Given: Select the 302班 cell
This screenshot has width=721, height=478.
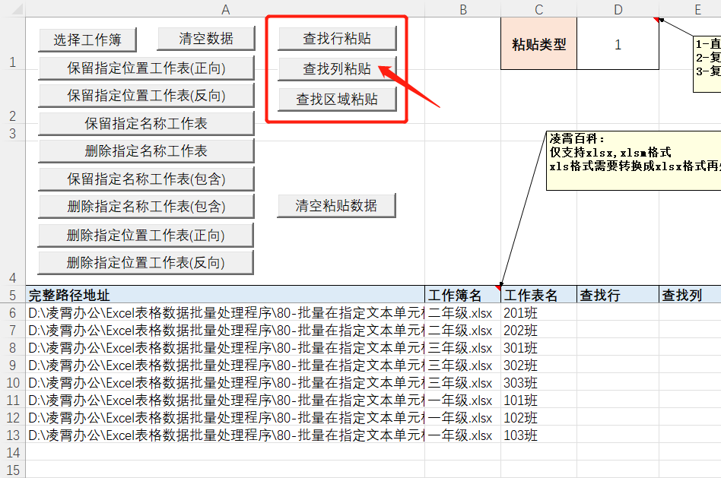Looking at the screenshot, I should (x=538, y=365).
